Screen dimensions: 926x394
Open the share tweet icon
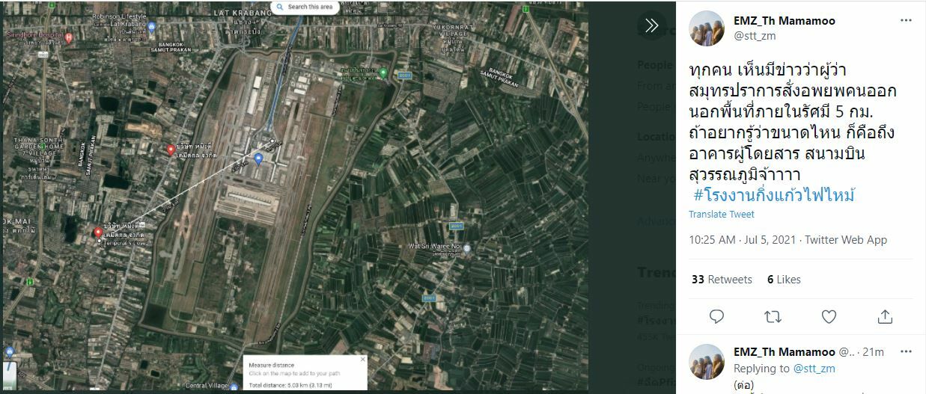point(885,316)
